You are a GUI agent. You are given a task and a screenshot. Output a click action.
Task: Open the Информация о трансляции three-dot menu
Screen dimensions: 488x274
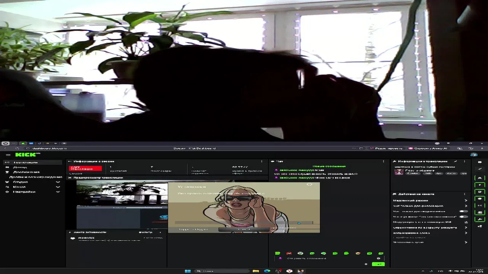click(x=464, y=161)
